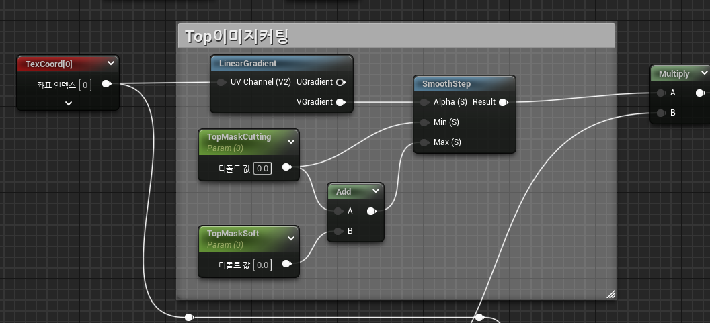Click the Add node output pin

(371, 212)
